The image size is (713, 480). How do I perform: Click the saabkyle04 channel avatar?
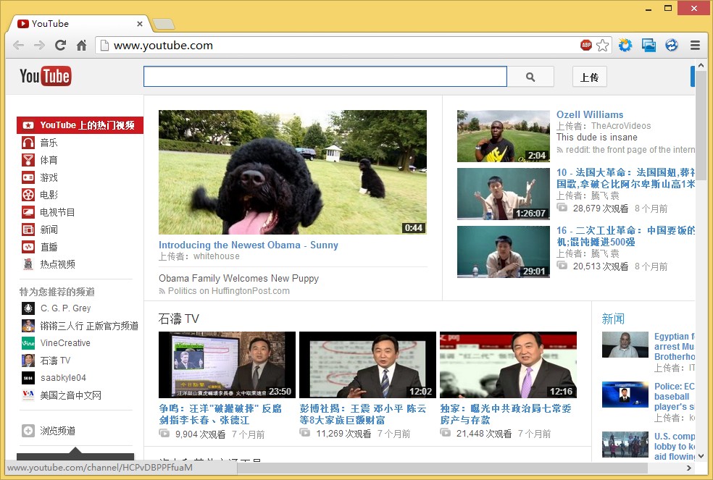coord(28,378)
